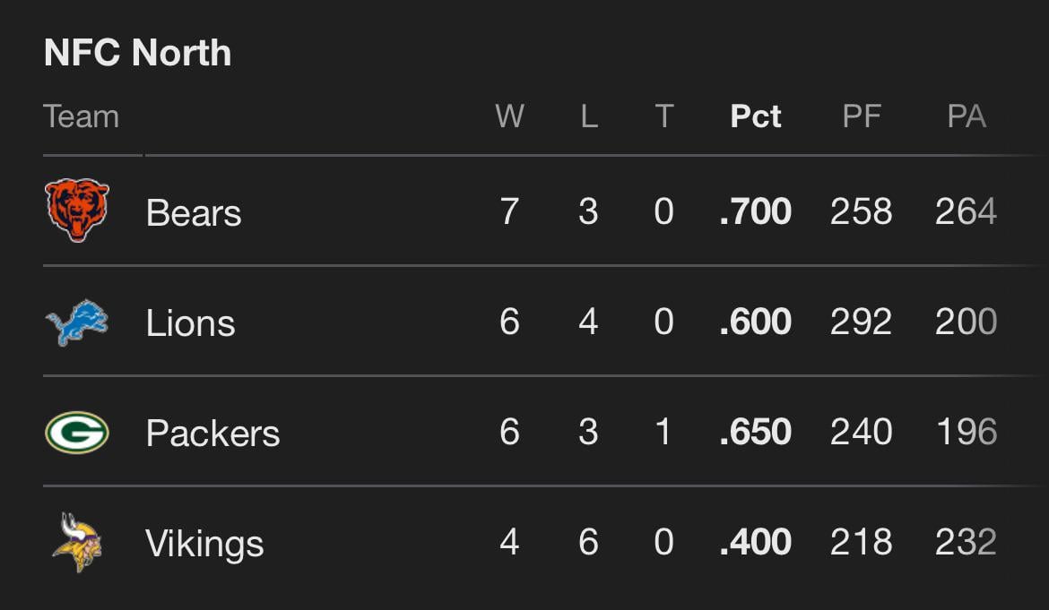The width and height of the screenshot is (1049, 610).
Task: Open the Lions team page
Action: pos(190,323)
